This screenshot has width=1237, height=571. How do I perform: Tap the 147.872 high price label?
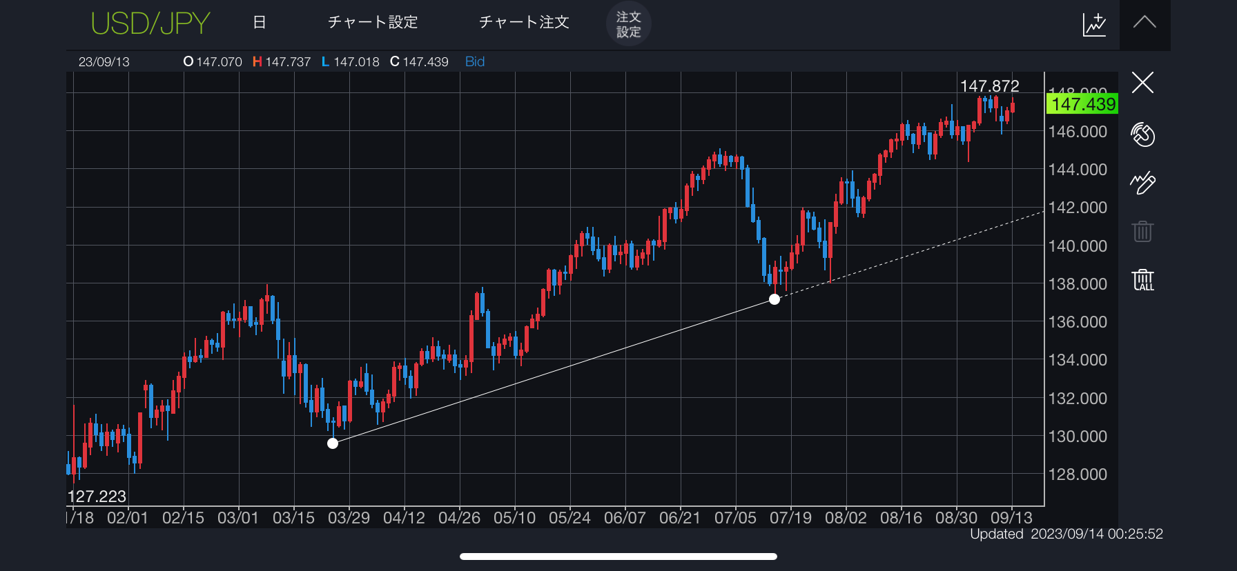point(989,86)
